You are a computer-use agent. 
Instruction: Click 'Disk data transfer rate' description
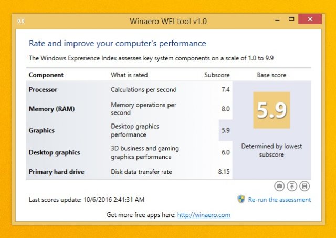141,172
